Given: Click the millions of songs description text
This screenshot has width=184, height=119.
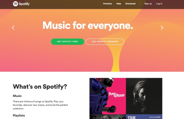Looking at the screenshot, I should click(40, 105).
